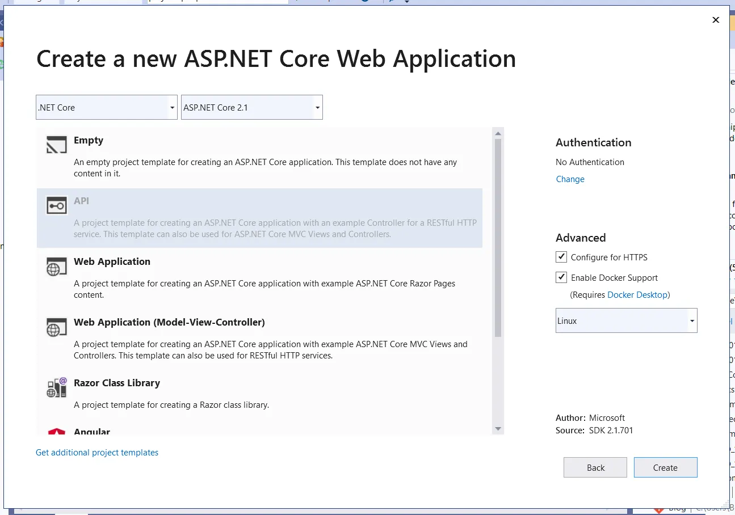Click the Change authentication link
735x515 pixels.
pos(570,179)
